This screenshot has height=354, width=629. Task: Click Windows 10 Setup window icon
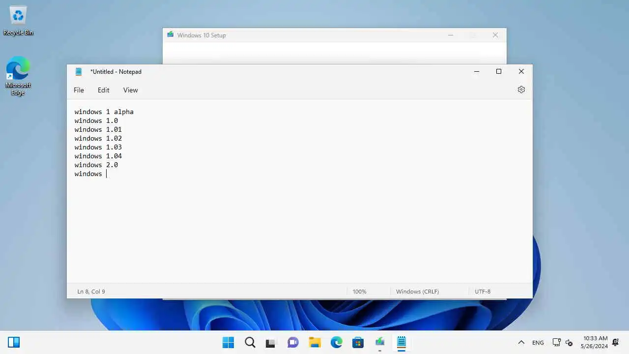click(x=170, y=35)
